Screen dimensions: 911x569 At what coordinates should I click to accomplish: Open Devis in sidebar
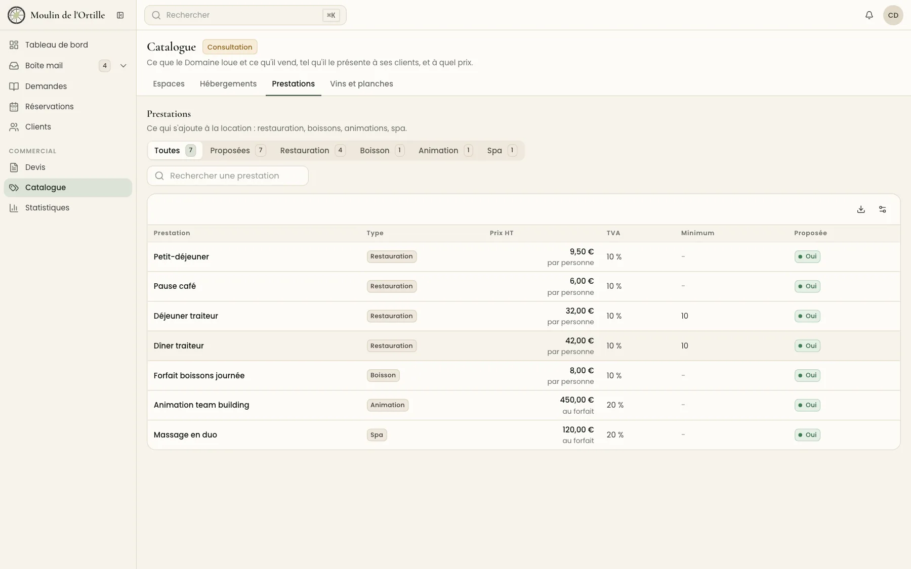click(68, 167)
